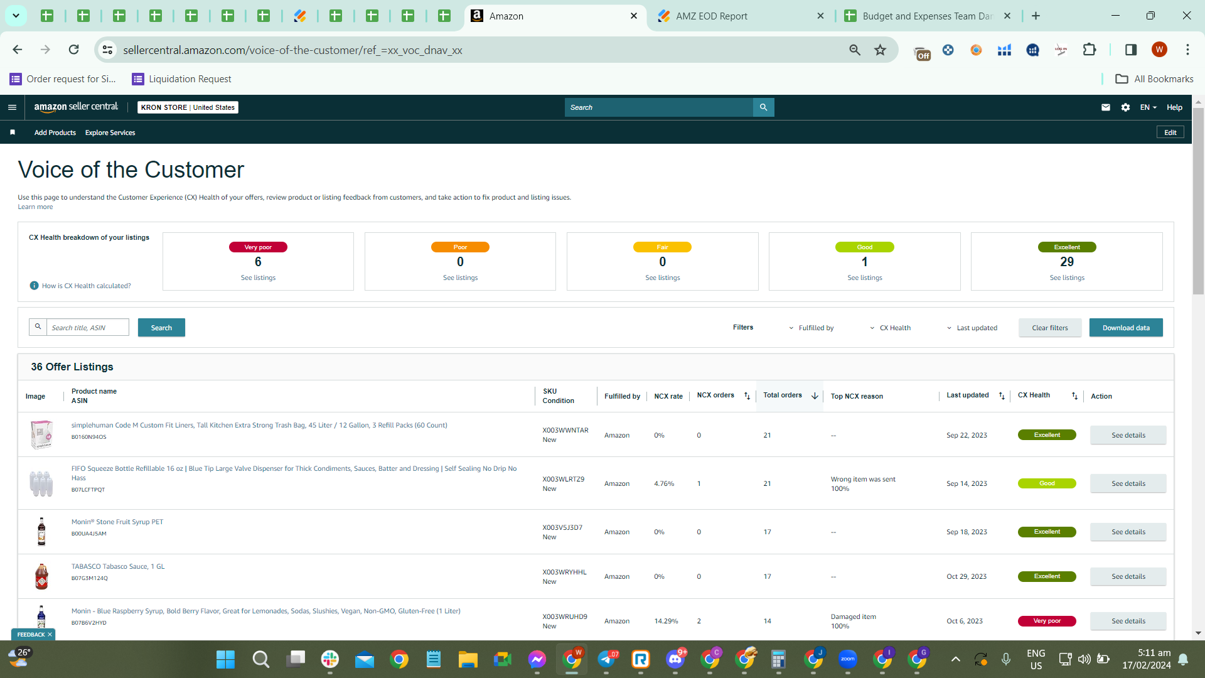Click the Search title, ASIN input field
Screen dimensions: 1205x678
point(88,328)
